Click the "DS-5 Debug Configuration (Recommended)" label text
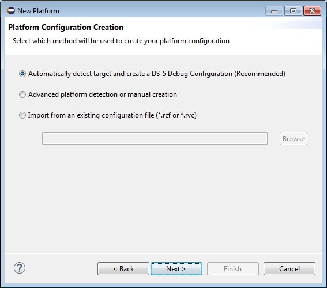 coord(219,74)
